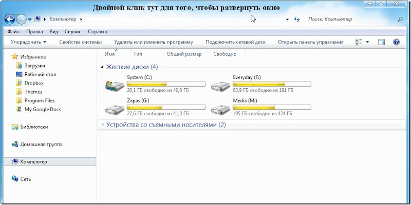
Task: Click Открыть панель управления
Action: point(311,42)
